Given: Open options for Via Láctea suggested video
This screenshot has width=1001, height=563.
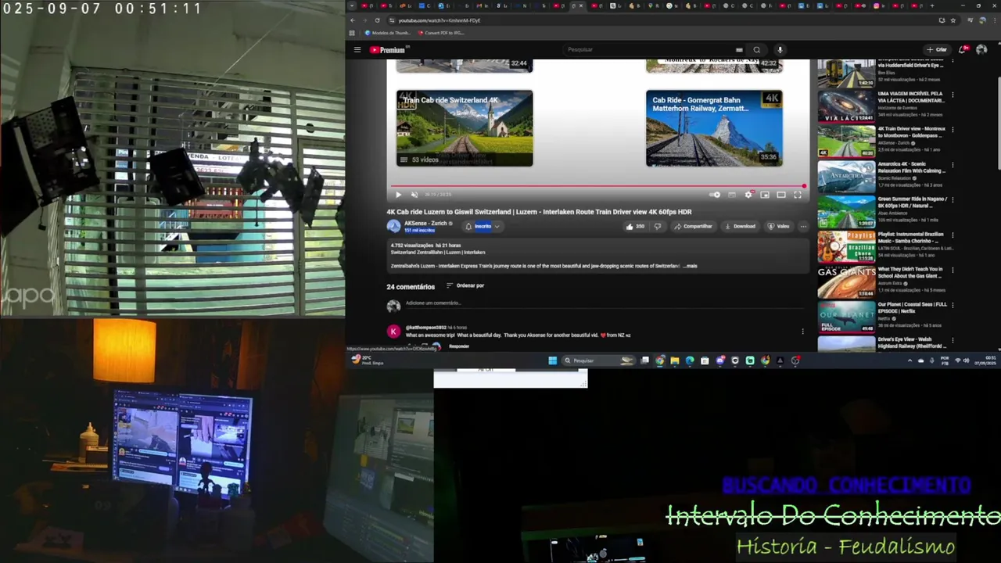Looking at the screenshot, I should coord(953,96).
